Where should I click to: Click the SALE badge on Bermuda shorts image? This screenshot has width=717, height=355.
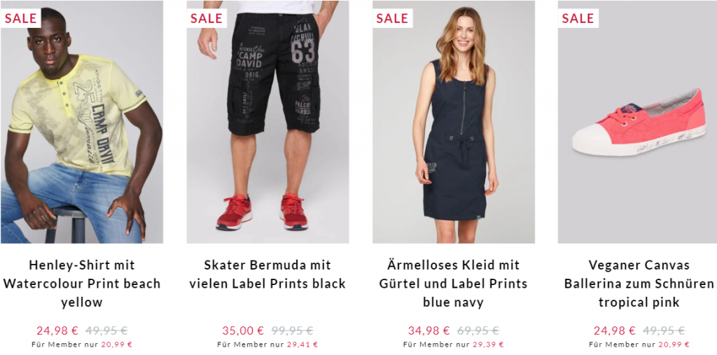[x=207, y=18]
